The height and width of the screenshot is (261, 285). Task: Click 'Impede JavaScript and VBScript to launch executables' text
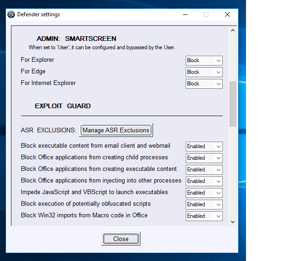click(x=94, y=192)
